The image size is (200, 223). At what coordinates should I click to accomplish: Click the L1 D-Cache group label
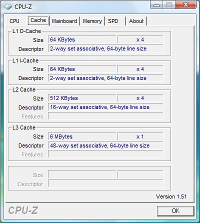[x=26, y=31]
